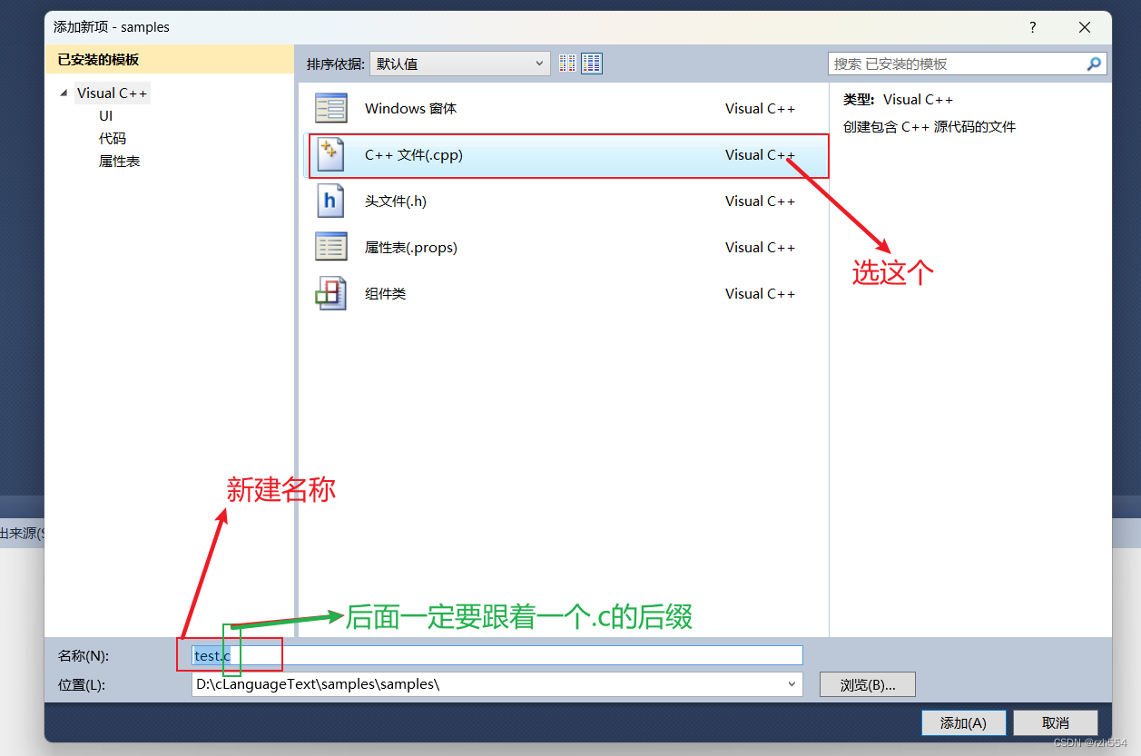Screen dimensions: 1141x756
Task: Switch to medium icons list view
Action: pyautogui.click(x=592, y=64)
